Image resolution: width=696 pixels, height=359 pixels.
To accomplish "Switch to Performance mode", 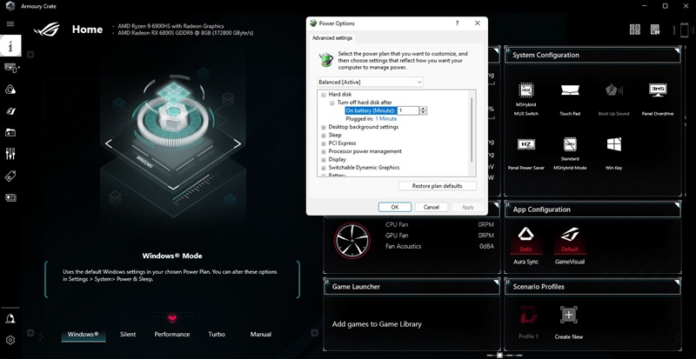I will [x=172, y=334].
